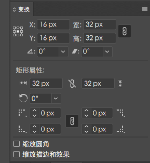Image resolution: width=150 pixels, height=163 pixels.
Task: Toggle the constrain width and height proportions link
Action: click(124, 31)
